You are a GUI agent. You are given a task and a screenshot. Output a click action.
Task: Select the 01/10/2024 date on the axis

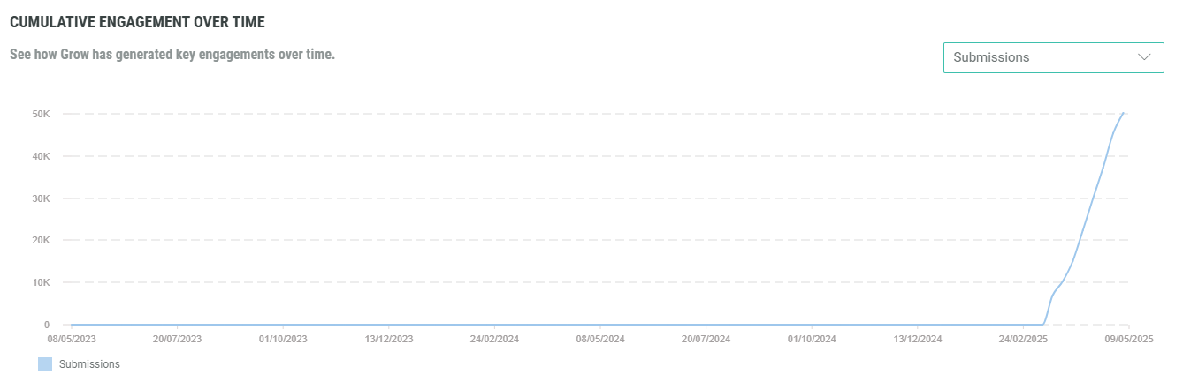pyautogui.click(x=812, y=338)
